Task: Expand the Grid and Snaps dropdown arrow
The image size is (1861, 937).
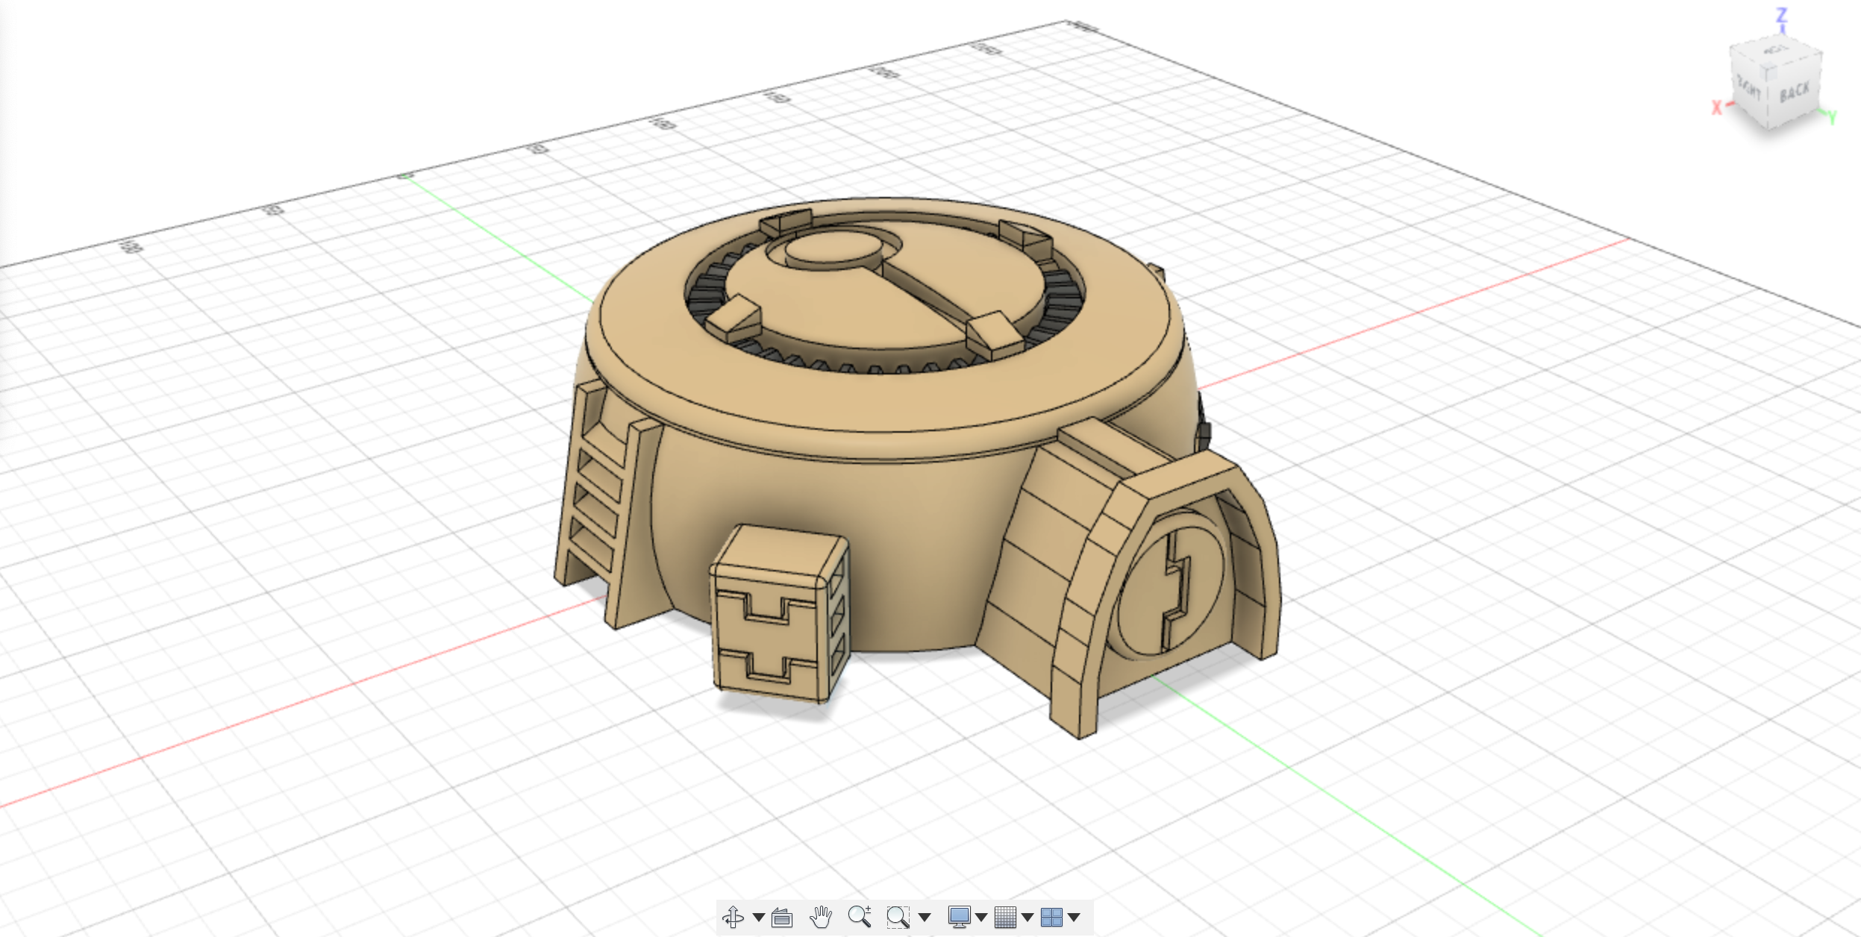Action: [1028, 918]
